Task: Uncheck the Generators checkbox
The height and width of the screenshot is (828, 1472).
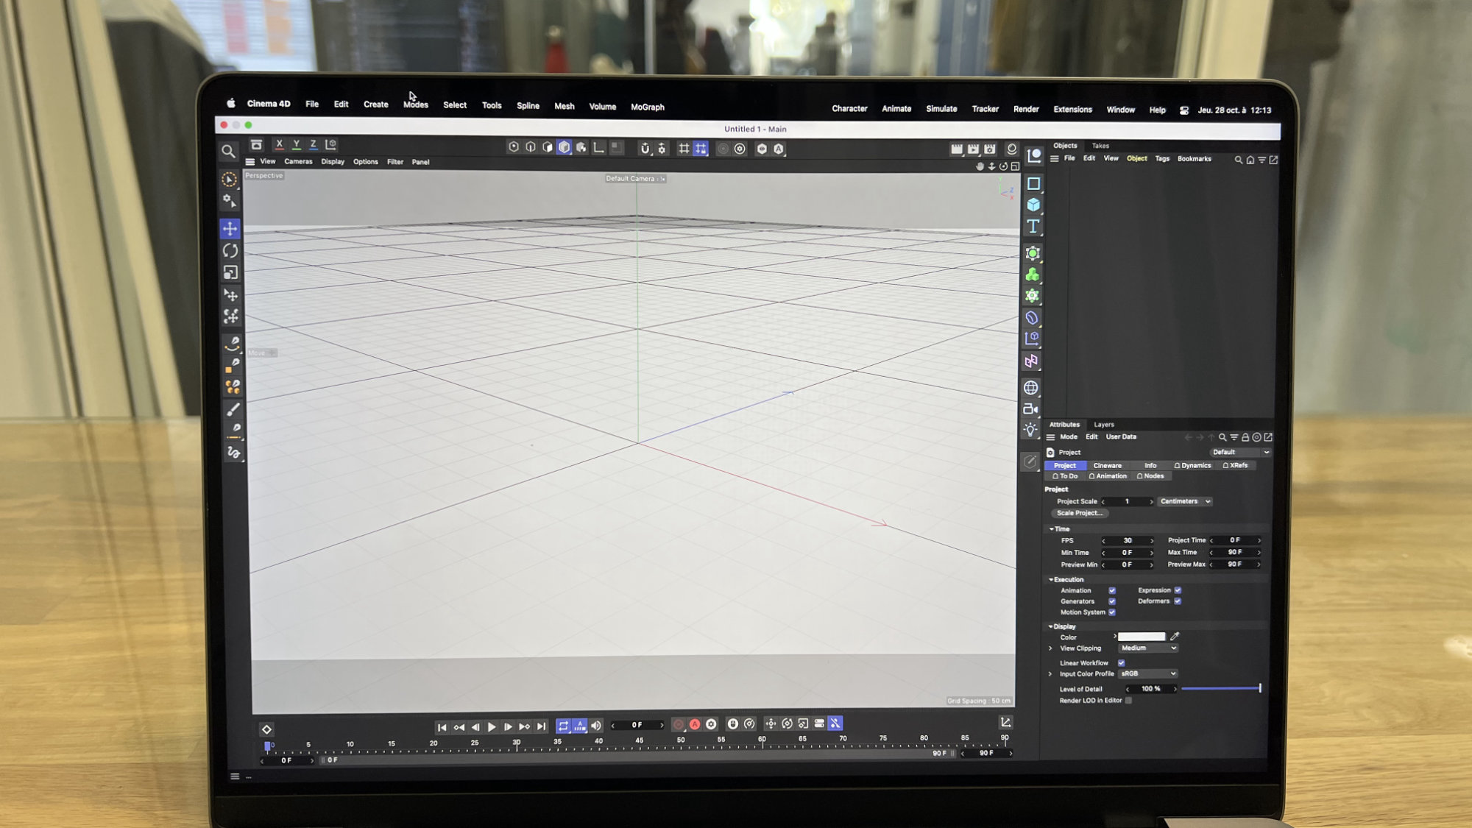Action: 1112,602
